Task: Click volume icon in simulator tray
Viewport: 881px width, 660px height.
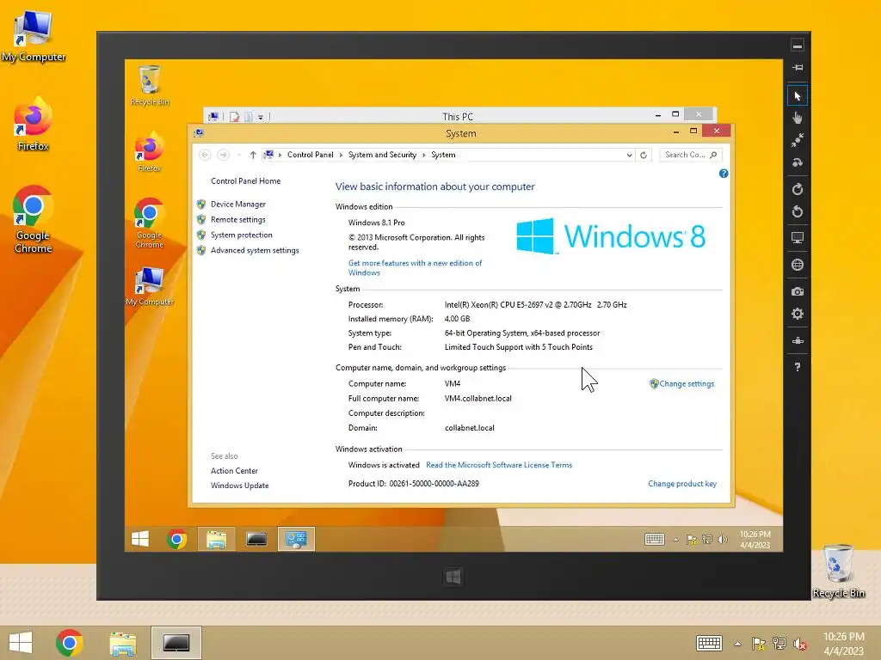Action: point(723,540)
